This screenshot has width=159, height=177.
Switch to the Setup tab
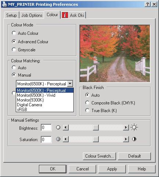coord(11,15)
